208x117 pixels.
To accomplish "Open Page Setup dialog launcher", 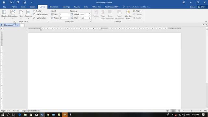I will [49, 21].
